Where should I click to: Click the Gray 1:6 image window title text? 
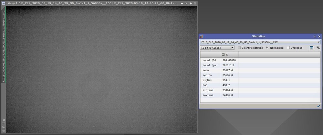(x=92, y=4)
